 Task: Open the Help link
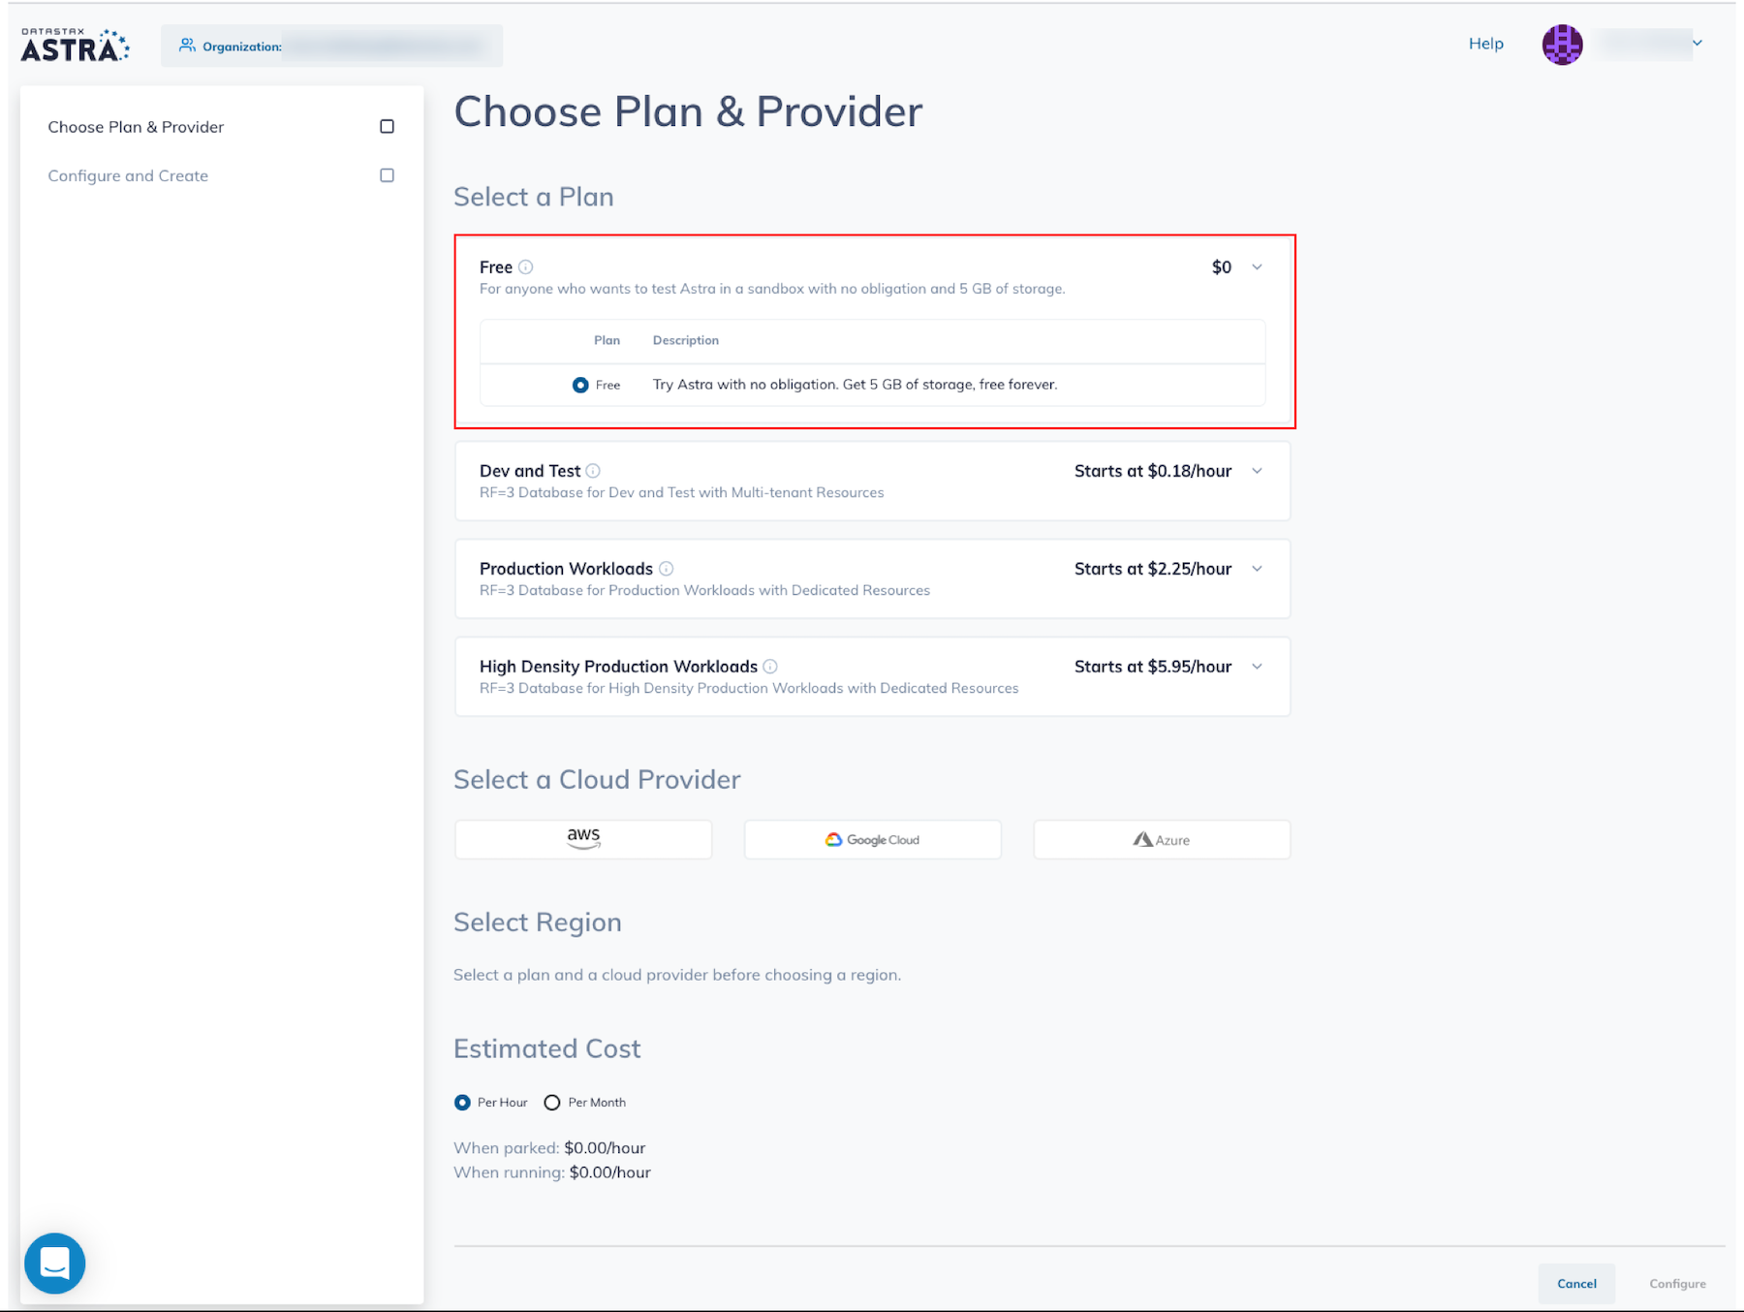(1485, 44)
